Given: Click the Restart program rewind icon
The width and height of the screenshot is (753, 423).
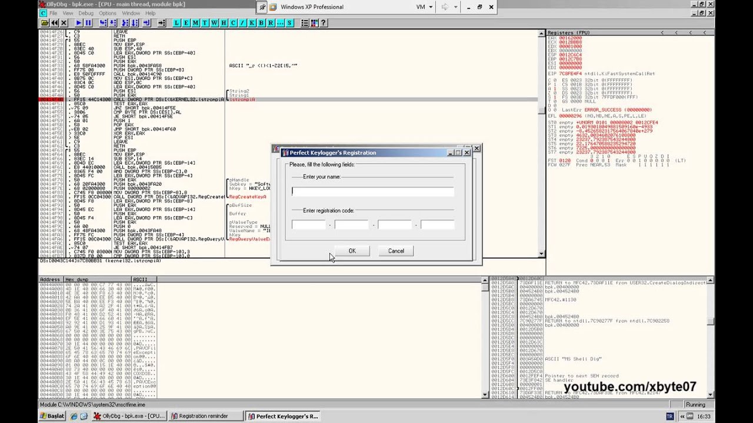Looking at the screenshot, I should pyautogui.click(x=54, y=23).
